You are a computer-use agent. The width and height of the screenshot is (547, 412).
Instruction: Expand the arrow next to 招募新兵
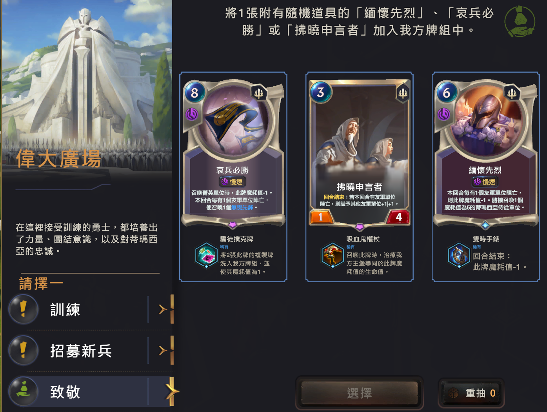point(163,350)
